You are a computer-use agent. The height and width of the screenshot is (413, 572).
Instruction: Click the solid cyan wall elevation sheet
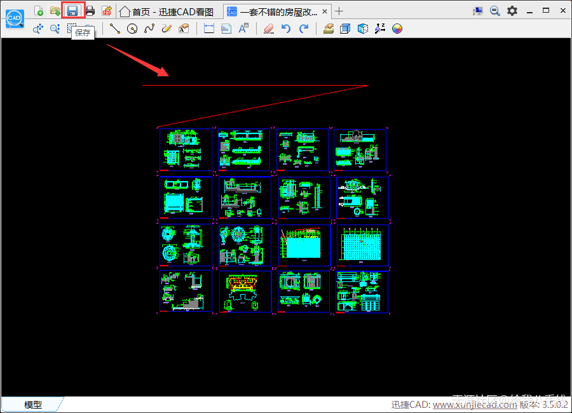click(304, 245)
